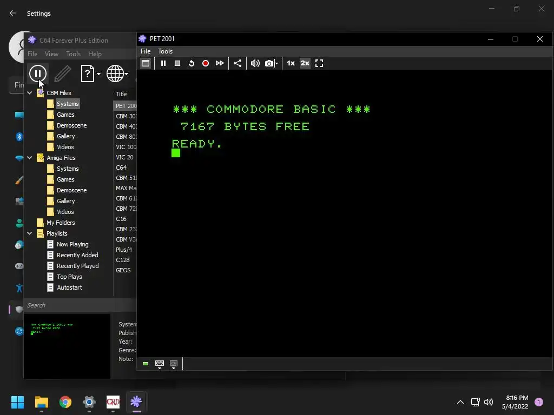
Task: Open Help menu in C64 Forever
Action: point(95,54)
